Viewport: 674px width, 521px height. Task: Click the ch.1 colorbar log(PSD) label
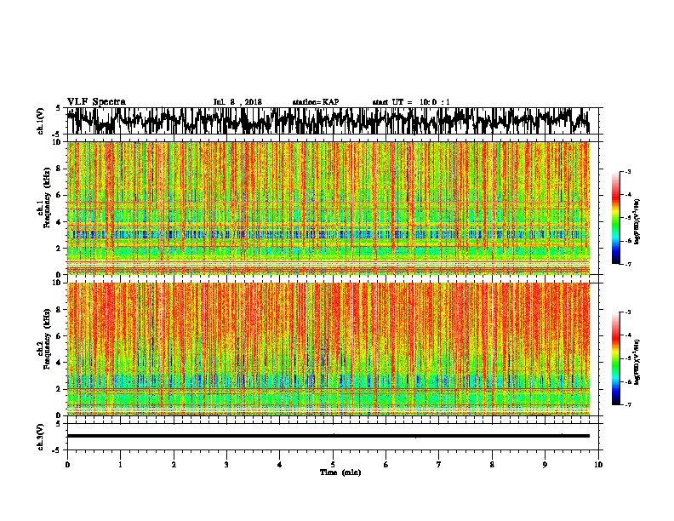click(637, 222)
